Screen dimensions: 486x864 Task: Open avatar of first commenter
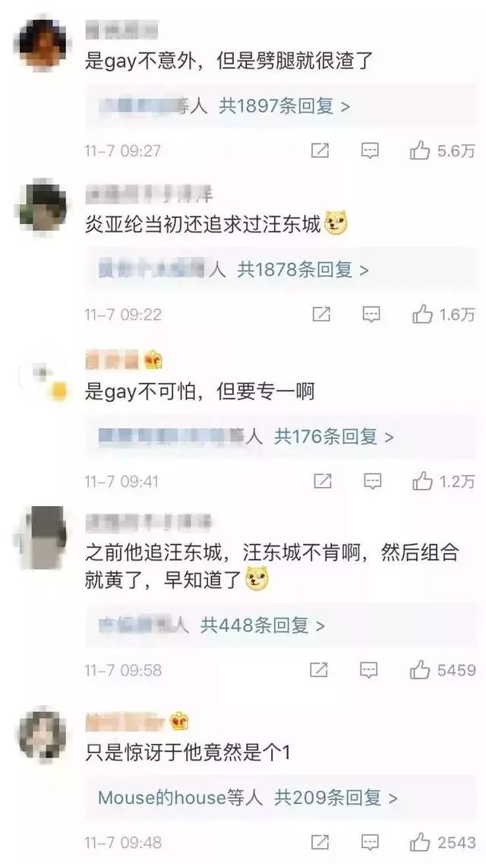point(43,43)
